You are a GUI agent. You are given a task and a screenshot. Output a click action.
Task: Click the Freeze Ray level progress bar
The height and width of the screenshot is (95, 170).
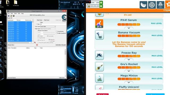pos(129,56)
